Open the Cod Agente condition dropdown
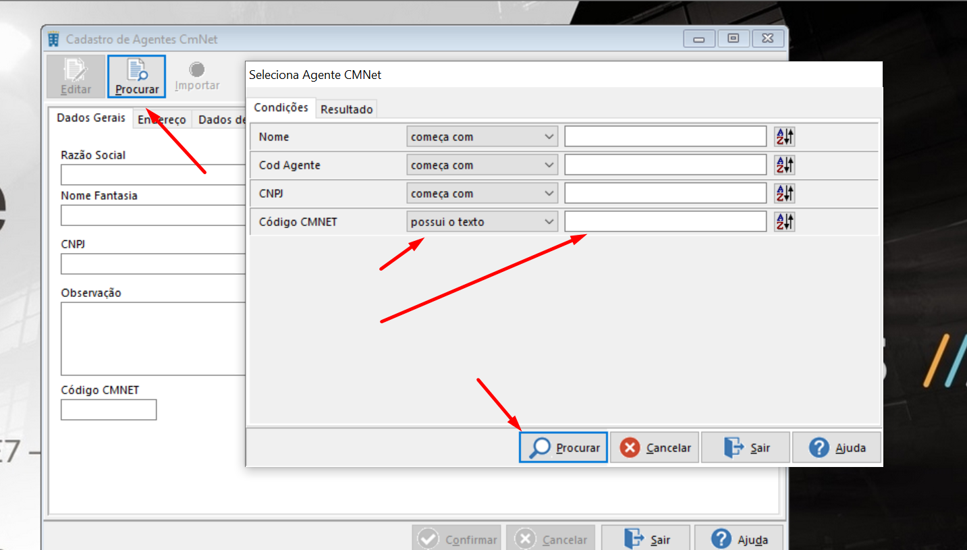Image resolution: width=967 pixels, height=550 pixels. [482, 165]
